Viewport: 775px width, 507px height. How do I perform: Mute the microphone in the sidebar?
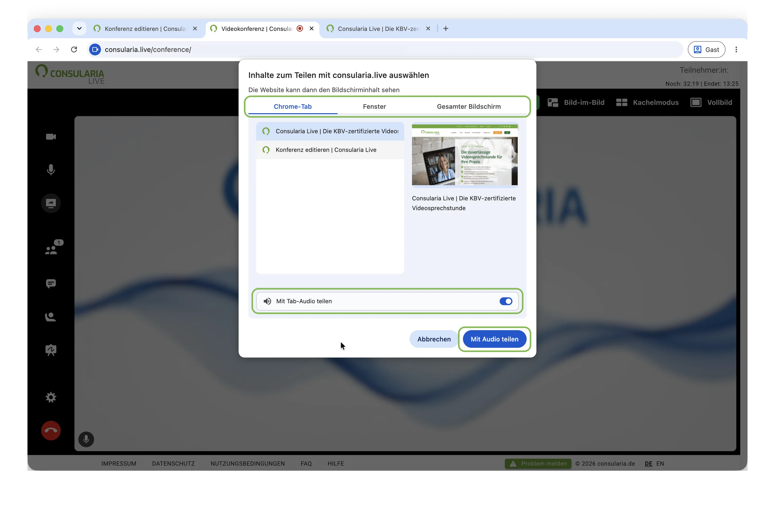pyautogui.click(x=51, y=170)
